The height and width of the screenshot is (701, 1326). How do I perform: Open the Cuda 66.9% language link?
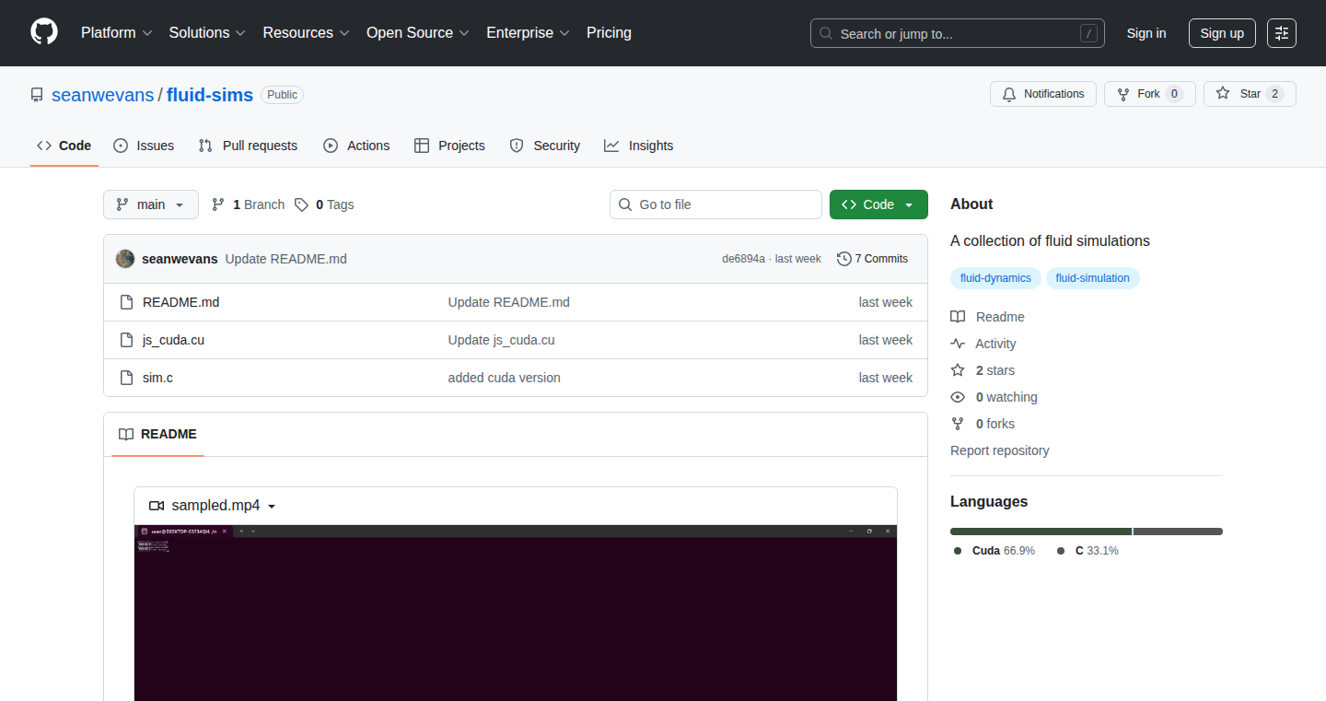(x=994, y=551)
